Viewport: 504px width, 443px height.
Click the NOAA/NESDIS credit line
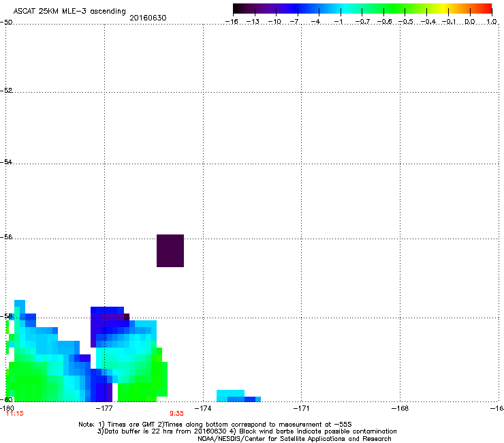coord(294,439)
